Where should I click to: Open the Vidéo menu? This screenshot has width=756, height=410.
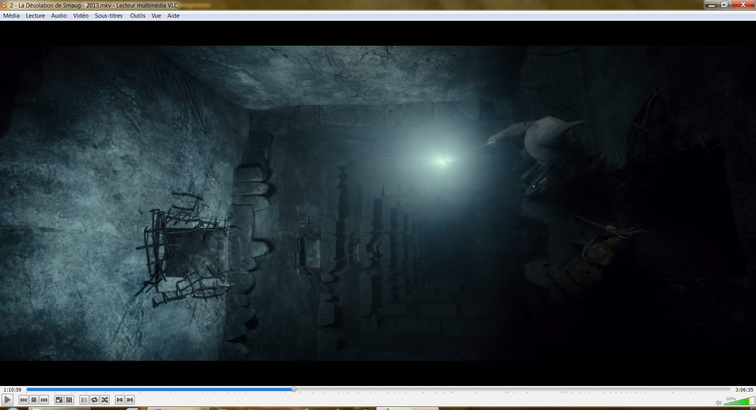click(x=81, y=16)
